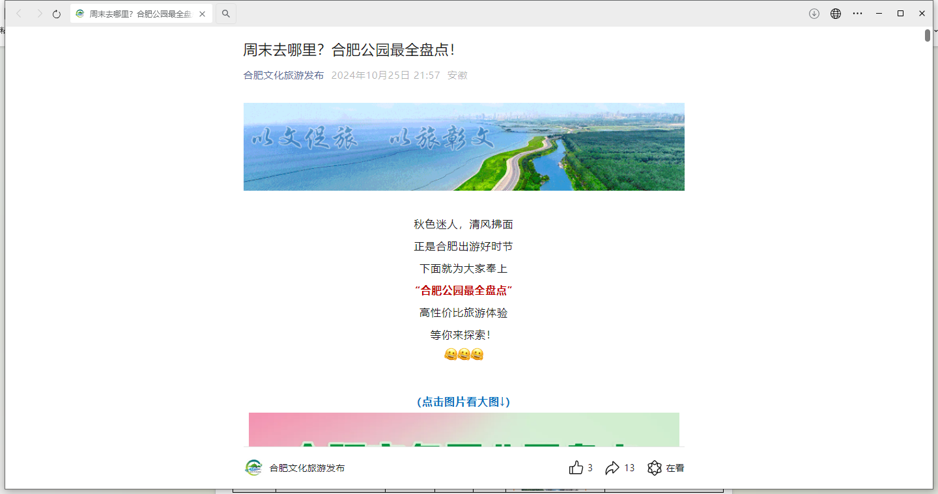Screen dimensions: 938x494
Task: Click the vertical scrollbar thumb
Action: [x=928, y=36]
